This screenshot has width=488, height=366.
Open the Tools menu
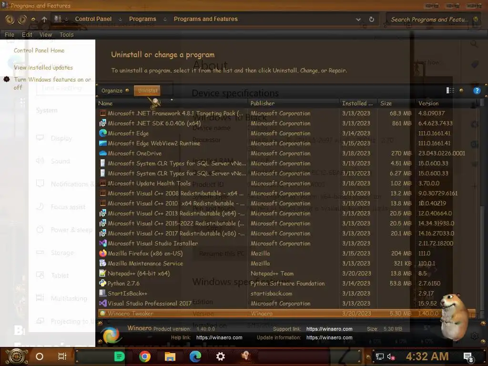click(67, 34)
